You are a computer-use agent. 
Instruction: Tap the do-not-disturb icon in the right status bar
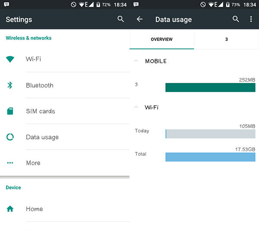tap(203, 4)
